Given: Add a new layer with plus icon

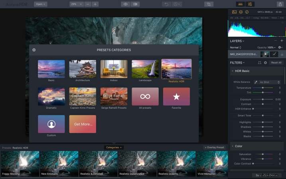Looking at the screenshot, I should pyautogui.click(x=282, y=41).
